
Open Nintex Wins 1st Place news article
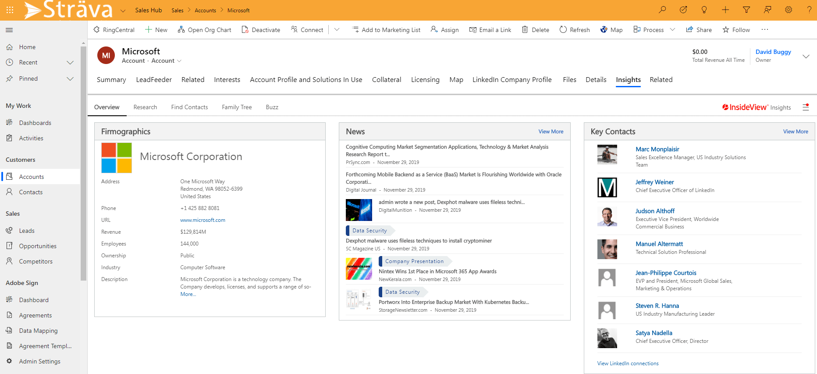click(437, 272)
